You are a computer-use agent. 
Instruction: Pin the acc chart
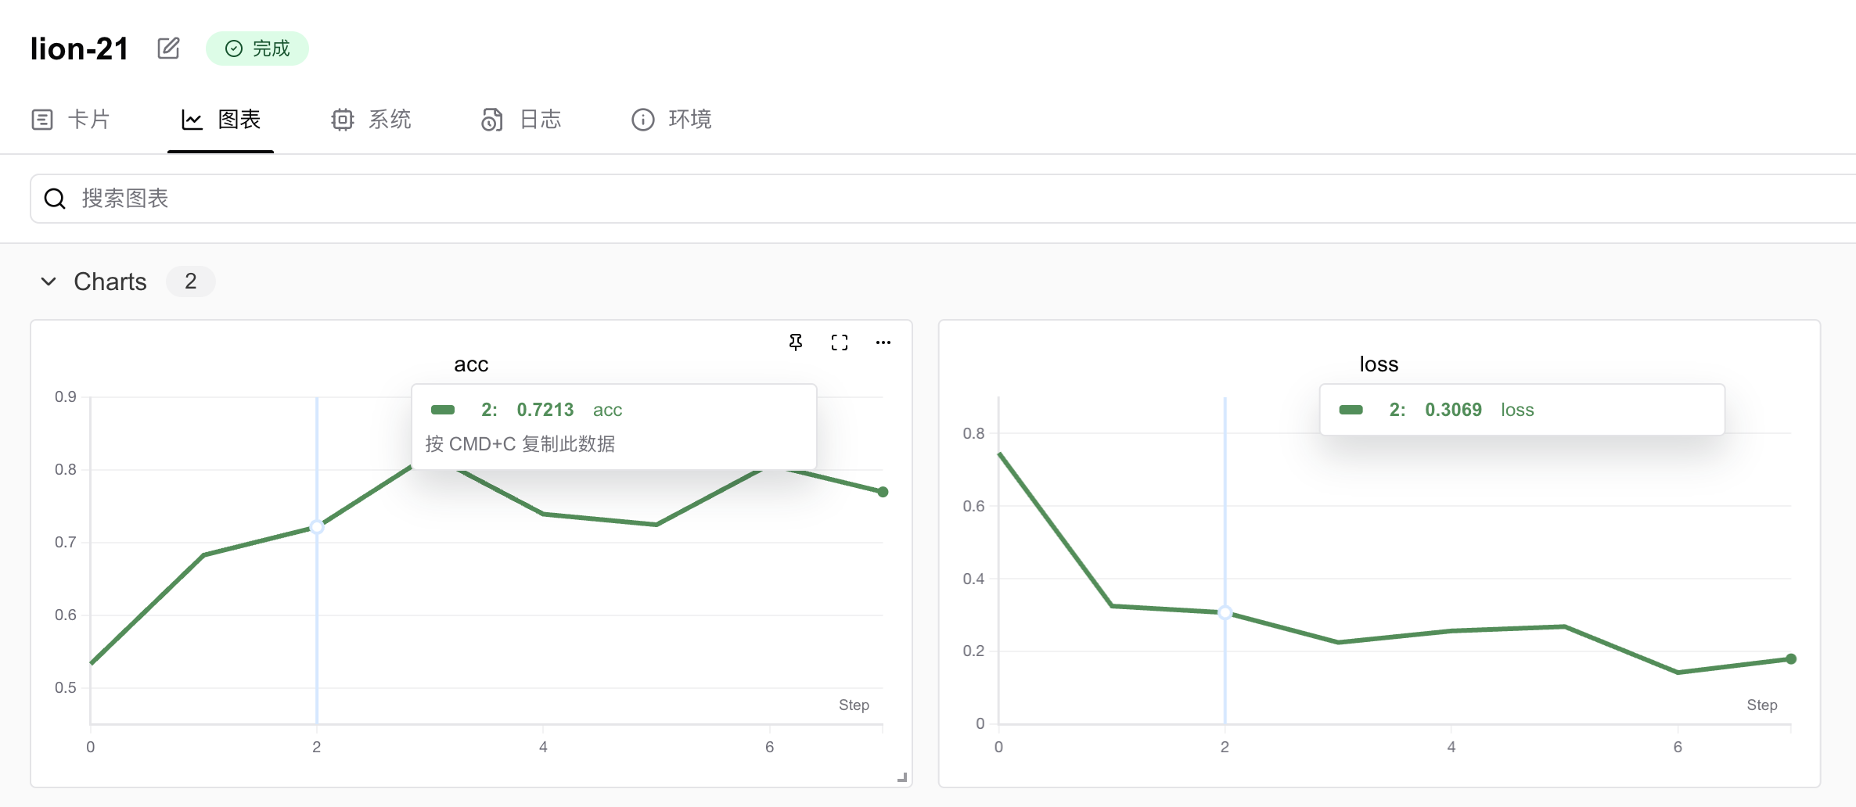(x=796, y=343)
